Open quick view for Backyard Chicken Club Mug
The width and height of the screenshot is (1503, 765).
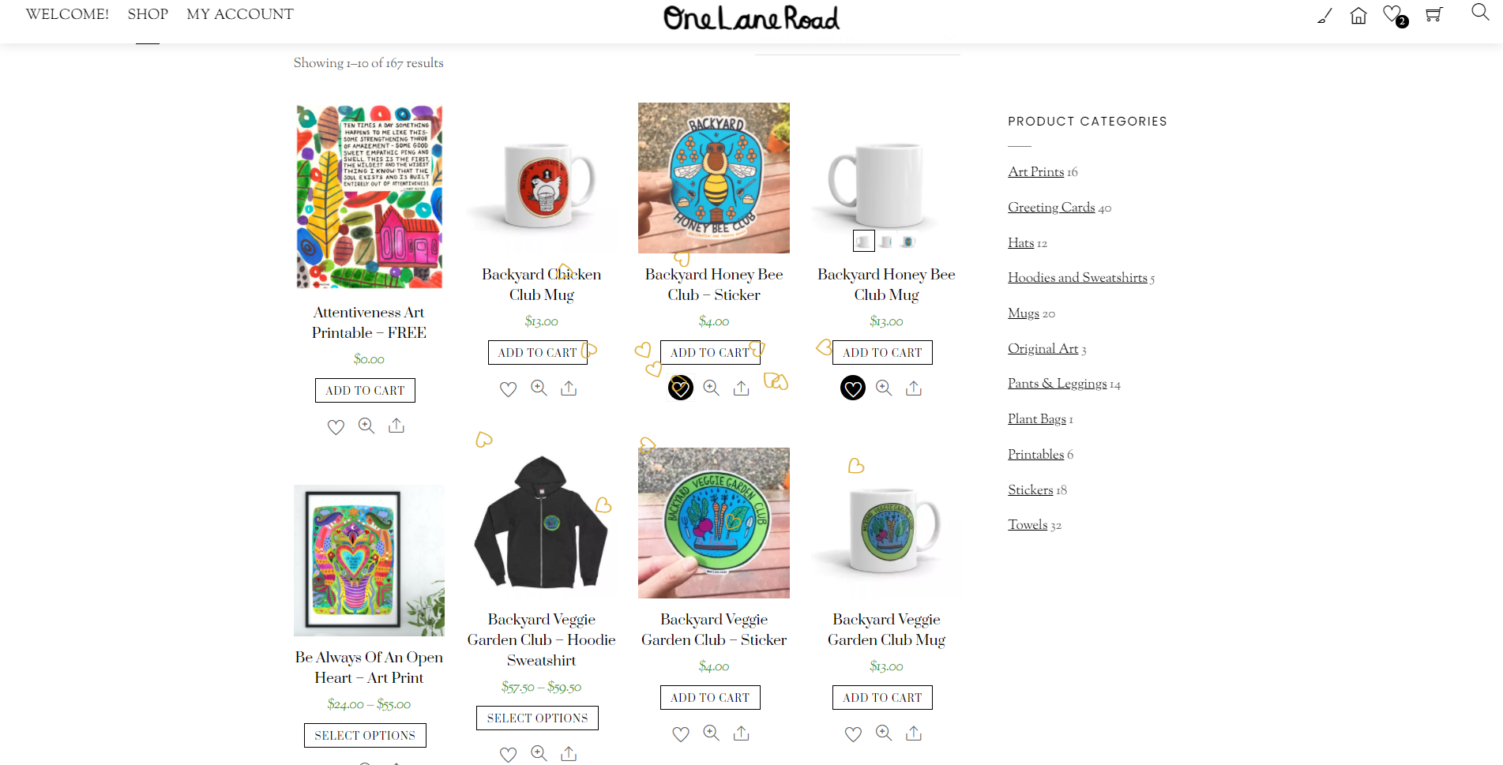(x=538, y=388)
